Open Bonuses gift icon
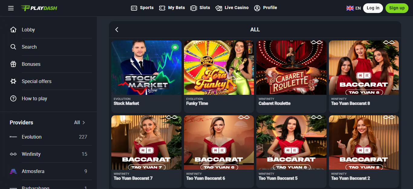The image size is (413, 189). click(x=13, y=64)
